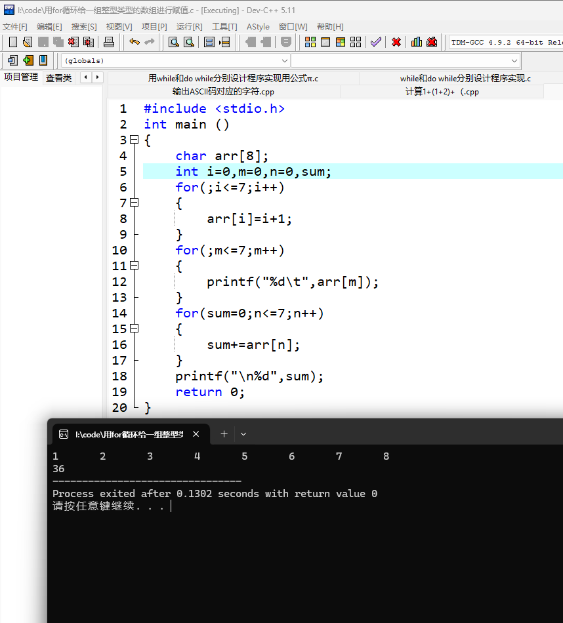Close the terminal tab I:\code
The image size is (563, 623).
click(x=196, y=434)
